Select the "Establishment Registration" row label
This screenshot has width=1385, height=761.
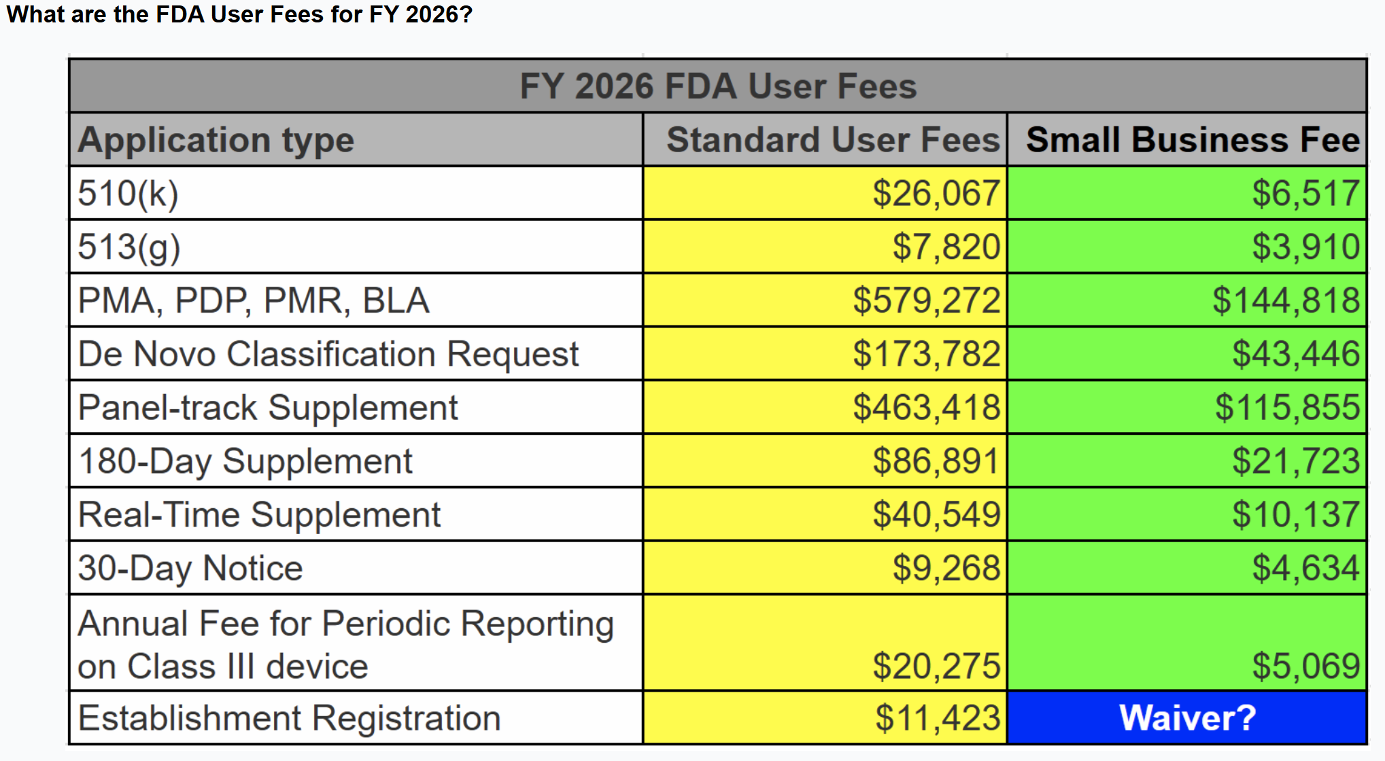point(290,718)
